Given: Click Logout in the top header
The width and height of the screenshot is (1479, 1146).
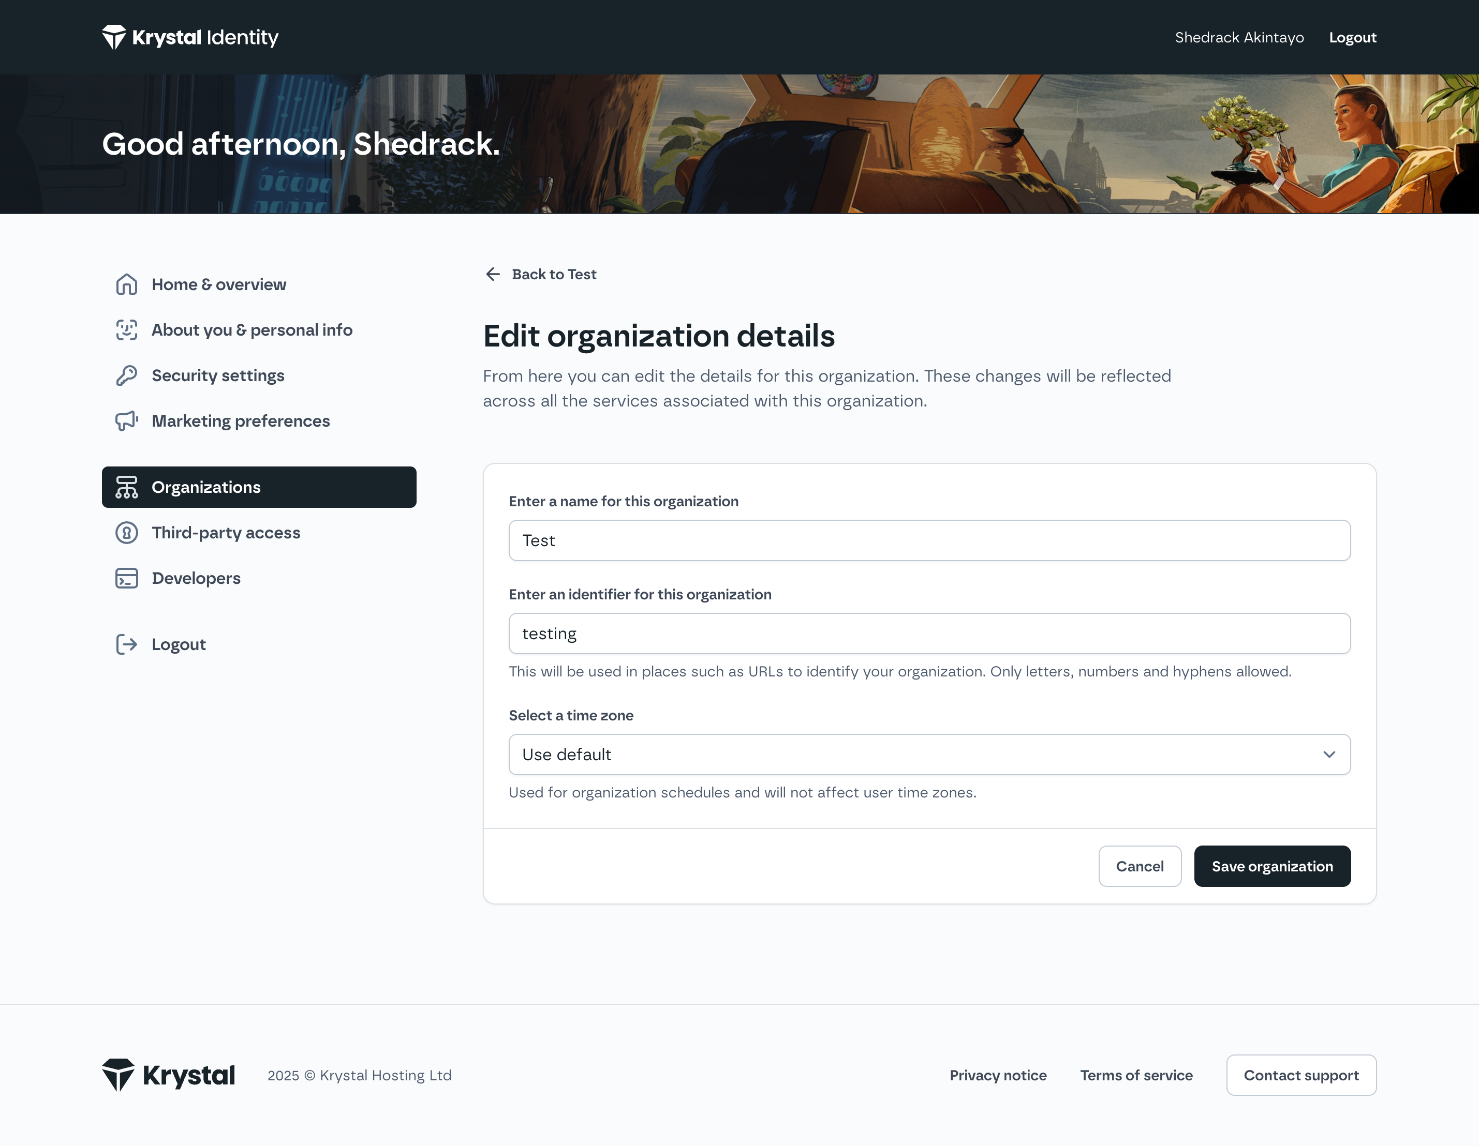Looking at the screenshot, I should [1352, 37].
